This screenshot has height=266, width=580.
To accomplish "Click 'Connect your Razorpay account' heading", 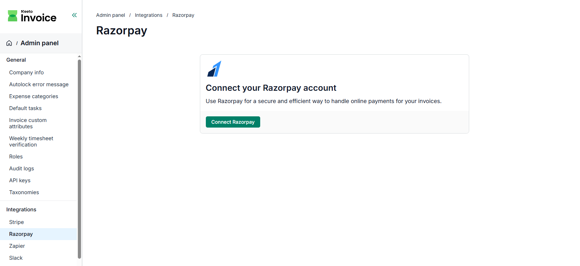I will [x=271, y=88].
